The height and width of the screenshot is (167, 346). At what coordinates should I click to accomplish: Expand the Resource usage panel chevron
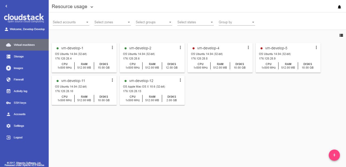pyautogui.click(x=92, y=7)
